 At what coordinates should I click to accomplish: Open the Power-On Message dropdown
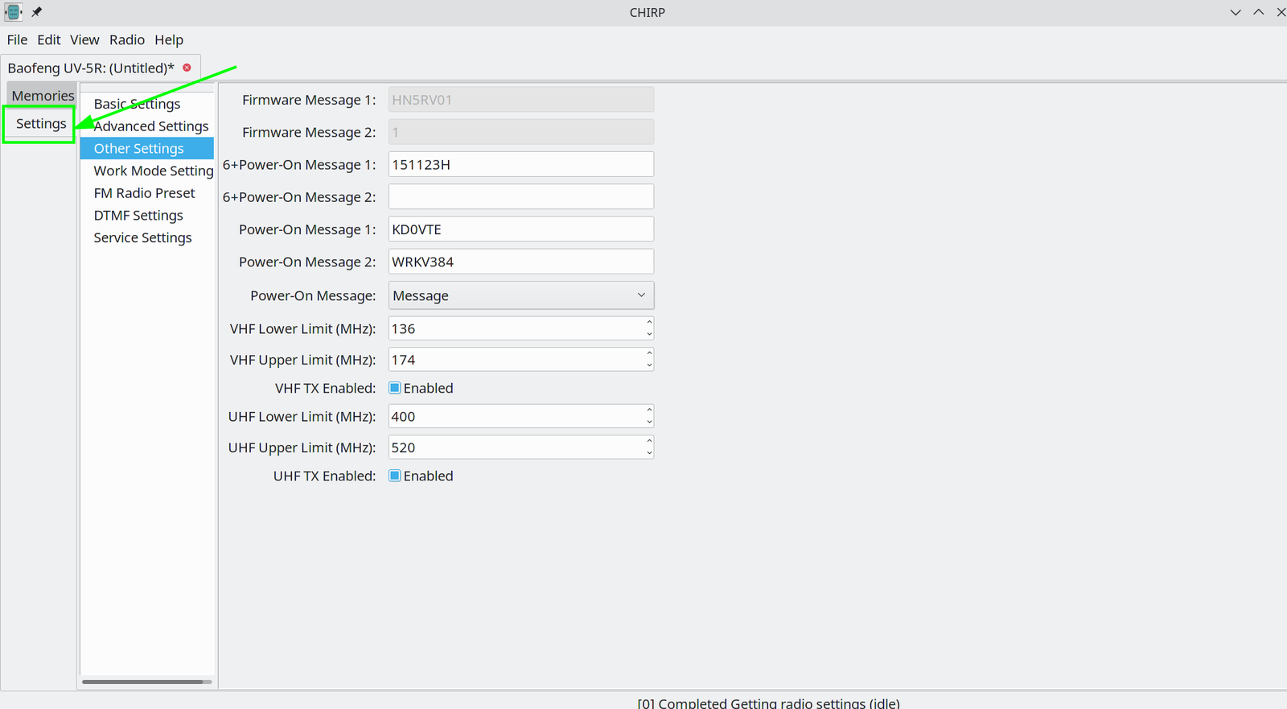[520, 295]
